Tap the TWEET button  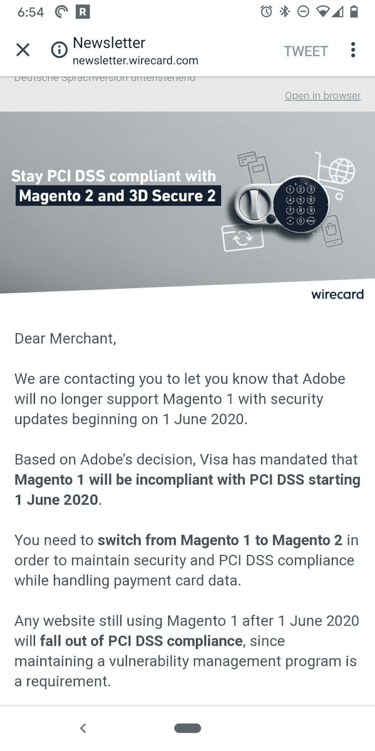(x=306, y=51)
